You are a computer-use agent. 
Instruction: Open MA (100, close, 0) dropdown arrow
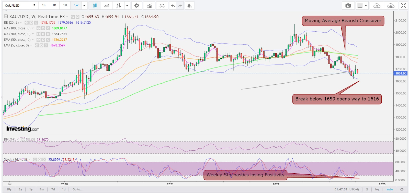[33, 28]
